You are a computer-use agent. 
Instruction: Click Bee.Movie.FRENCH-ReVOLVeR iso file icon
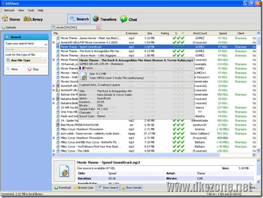[x=58, y=125]
